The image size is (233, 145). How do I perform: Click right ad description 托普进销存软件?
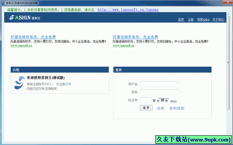pyautogui.click(x=160, y=42)
